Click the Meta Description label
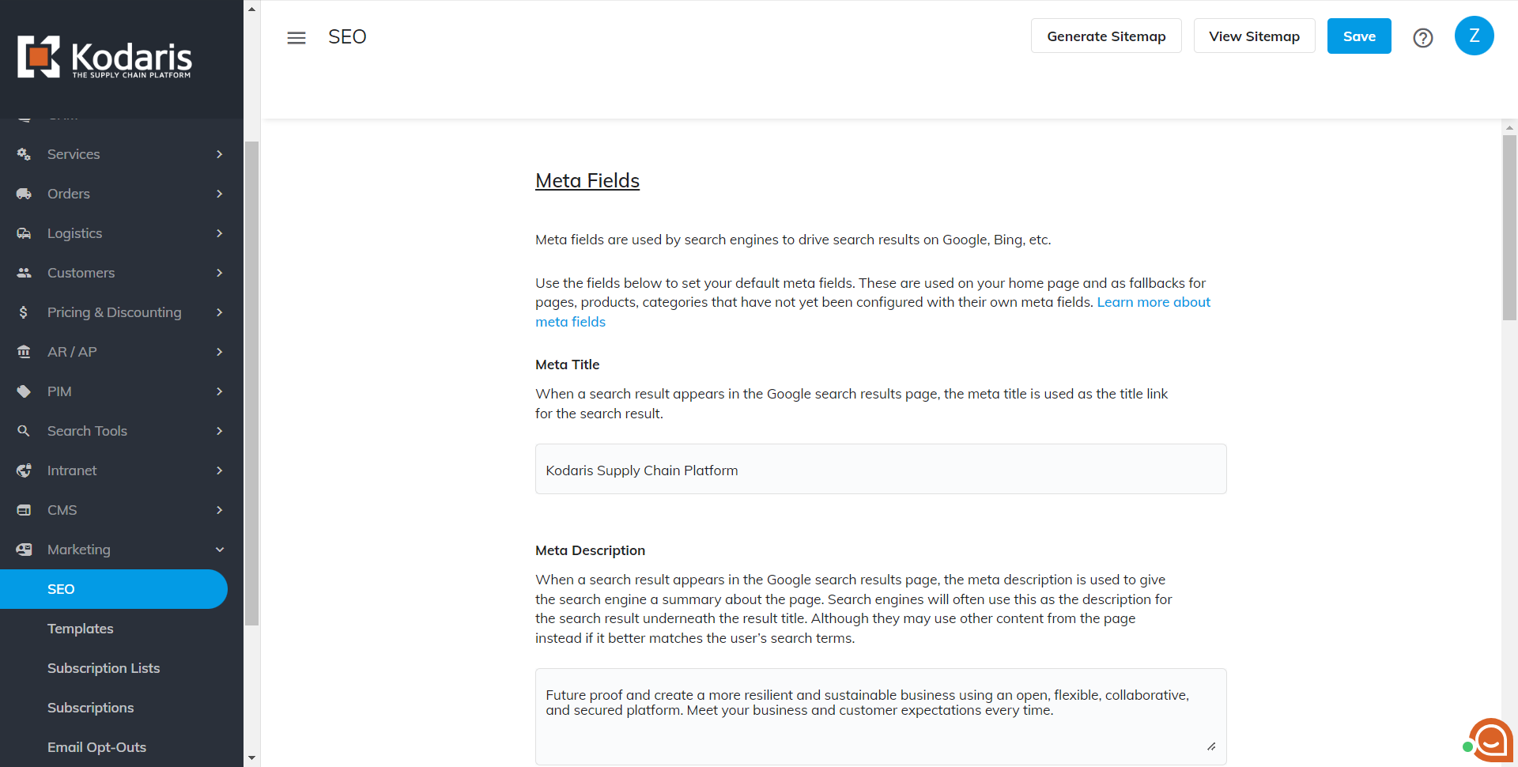The image size is (1518, 767). (x=590, y=550)
